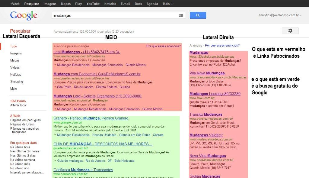
Task: Click the Google logo
Action: [x=24, y=15]
